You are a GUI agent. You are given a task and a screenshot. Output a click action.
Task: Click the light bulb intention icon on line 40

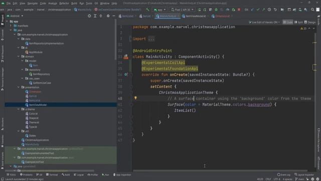[135, 98]
